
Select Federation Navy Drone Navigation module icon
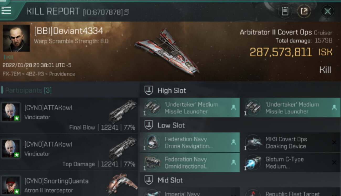pos(152,142)
